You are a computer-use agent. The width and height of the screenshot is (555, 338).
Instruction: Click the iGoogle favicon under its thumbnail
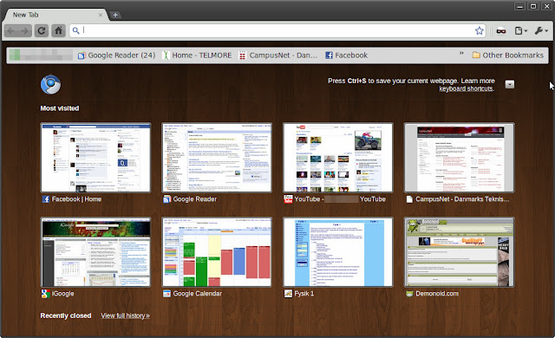point(45,294)
